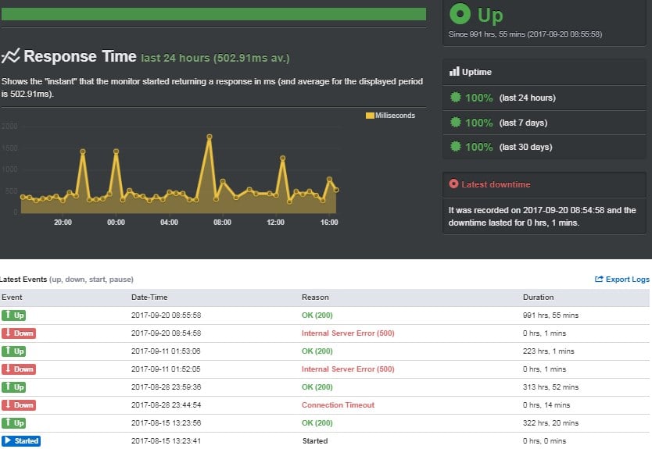Click the last data point on the chart

(336, 190)
